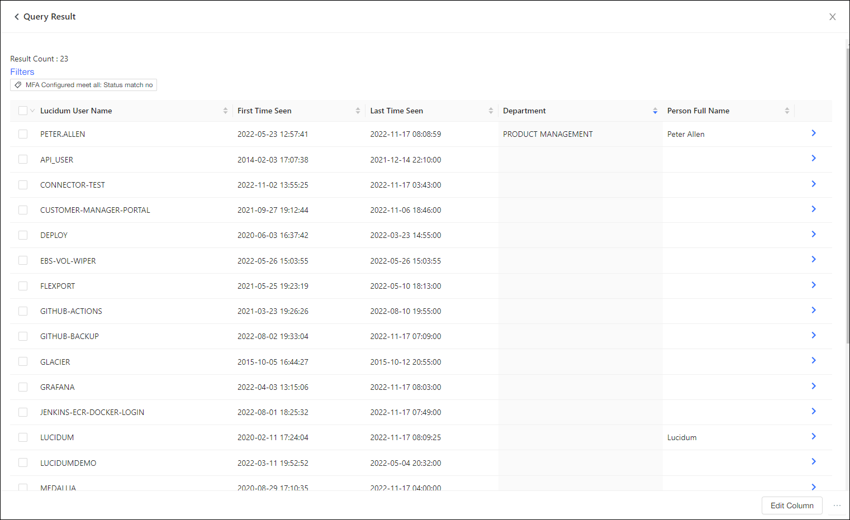
Task: Check the GLACIER row checkbox
Action: [x=23, y=361]
